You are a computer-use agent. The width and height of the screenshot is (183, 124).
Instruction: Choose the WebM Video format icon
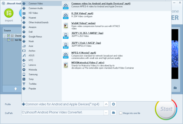coord(65,25)
